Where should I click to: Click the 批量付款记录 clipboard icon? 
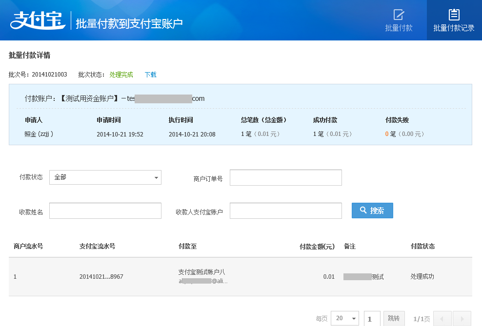click(x=454, y=15)
